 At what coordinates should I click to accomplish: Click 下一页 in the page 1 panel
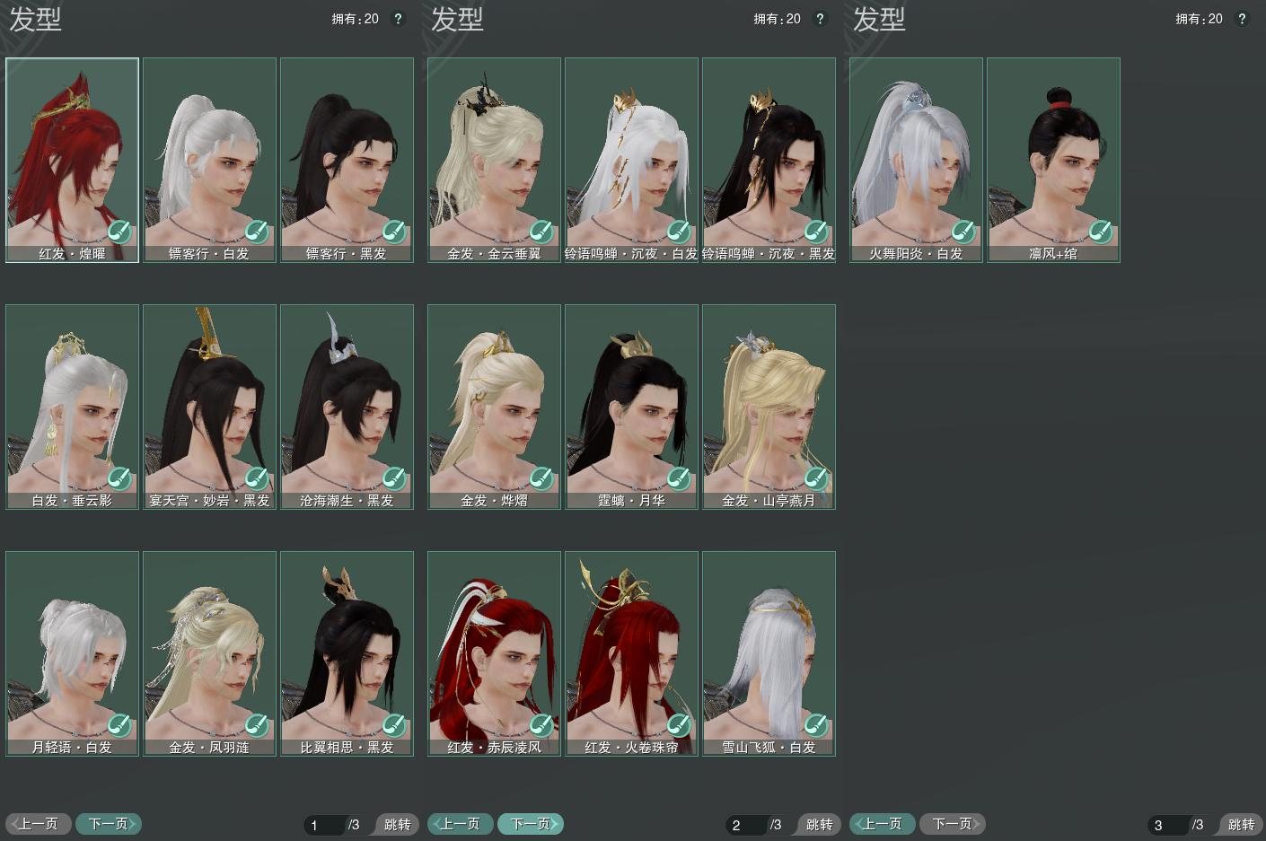click(109, 824)
